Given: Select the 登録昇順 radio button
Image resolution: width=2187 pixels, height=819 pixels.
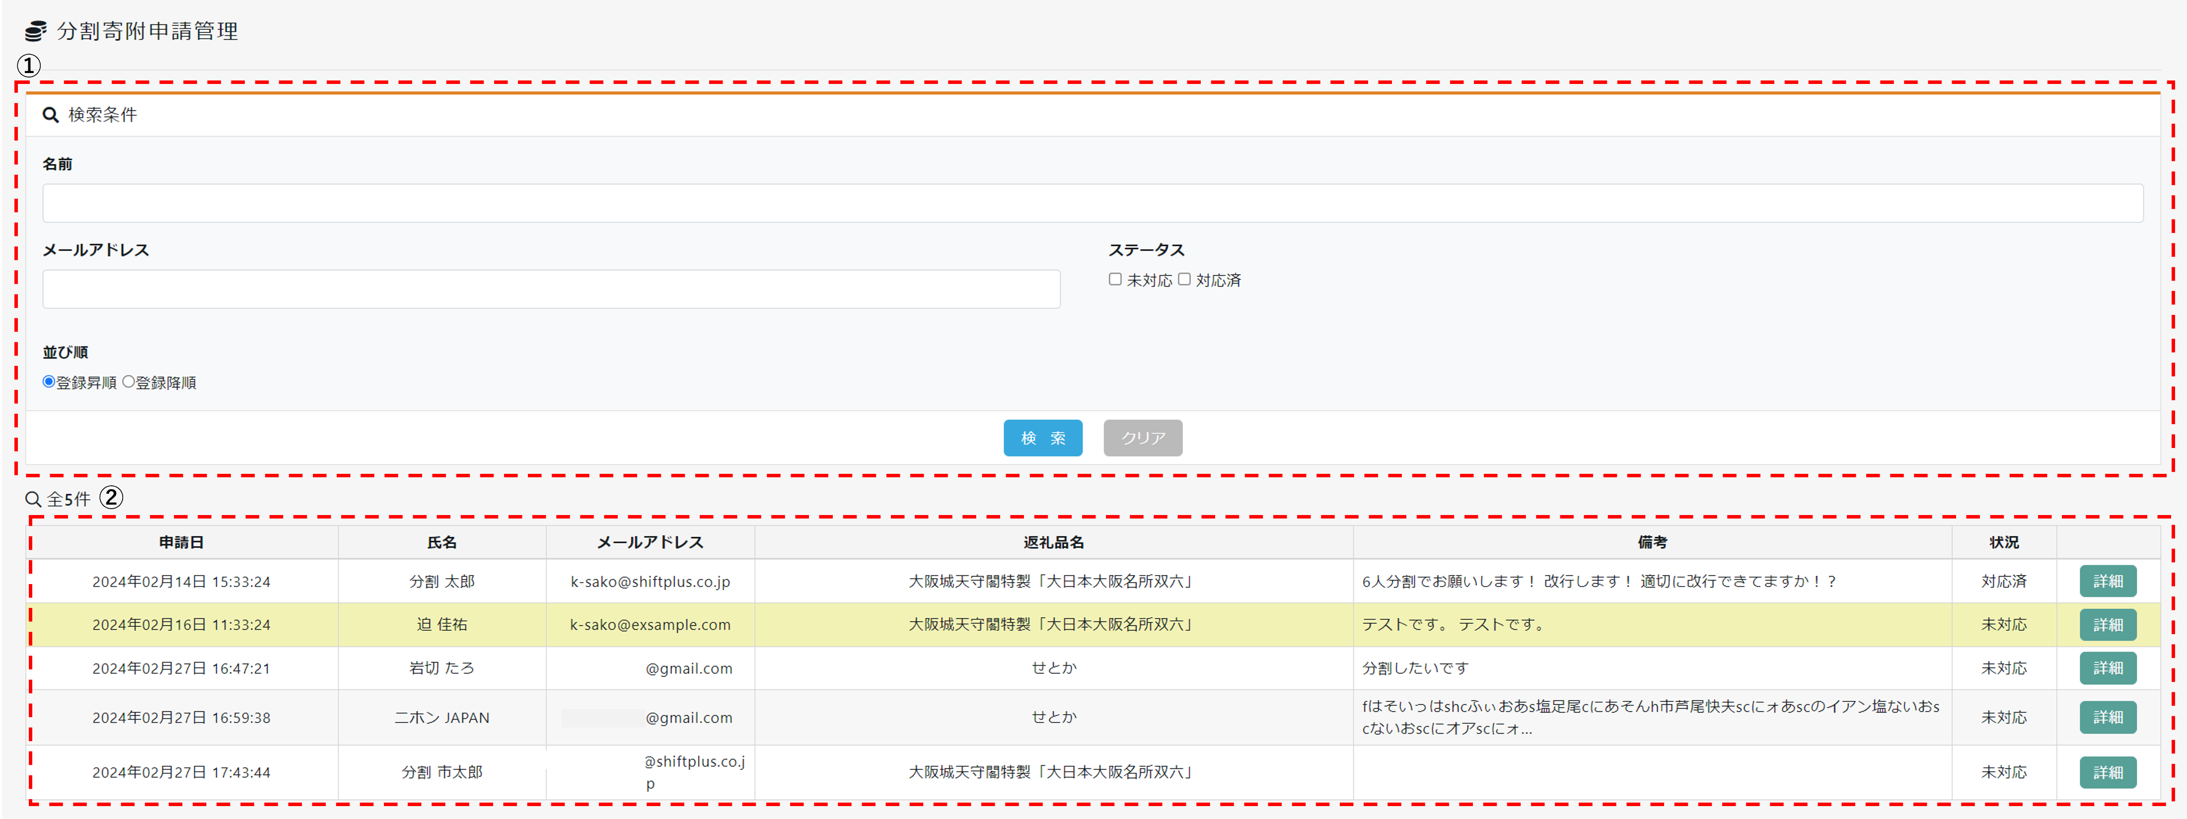Looking at the screenshot, I should coord(49,382).
